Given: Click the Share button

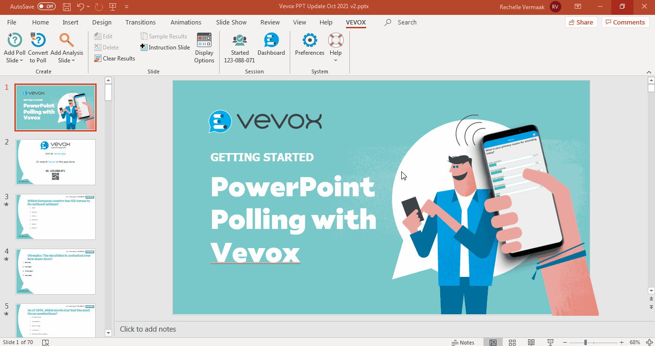Looking at the screenshot, I should (x=581, y=22).
